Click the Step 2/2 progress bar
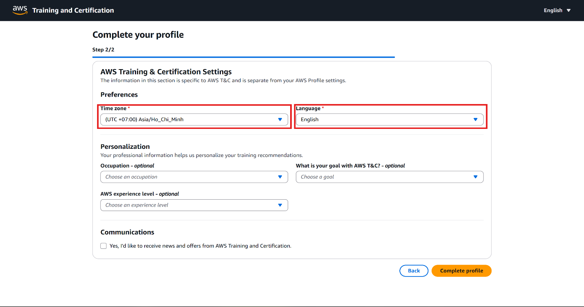This screenshot has width=584, height=307. pos(244,57)
